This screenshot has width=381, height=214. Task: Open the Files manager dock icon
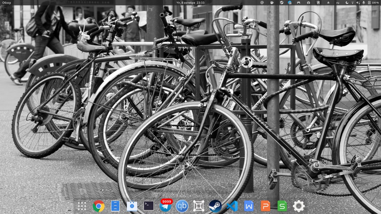coord(115,206)
